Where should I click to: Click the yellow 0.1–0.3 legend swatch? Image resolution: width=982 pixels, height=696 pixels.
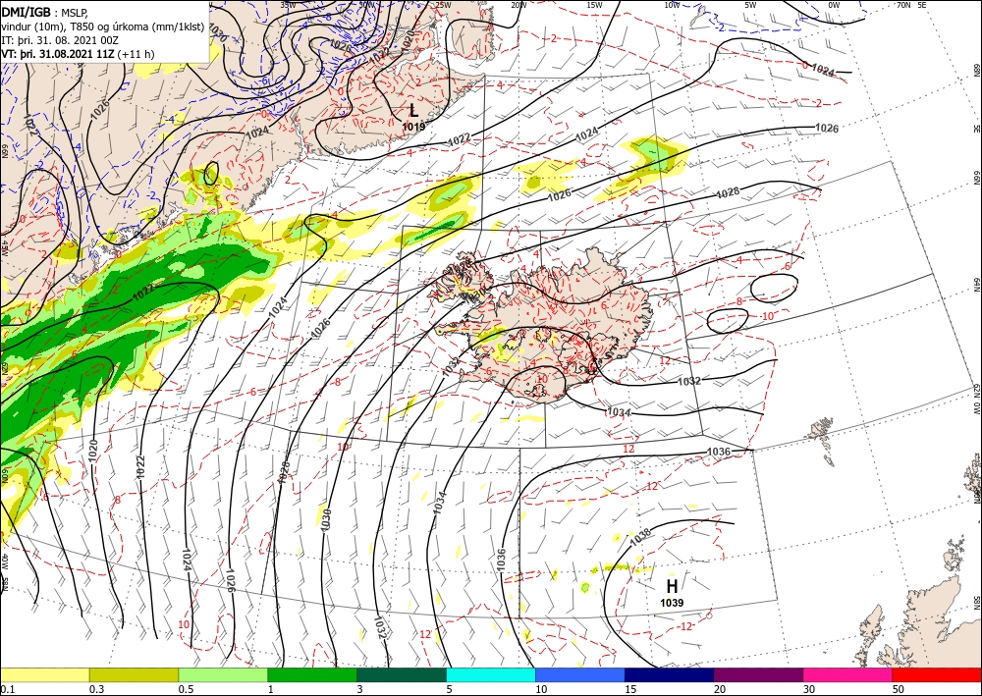44,674
